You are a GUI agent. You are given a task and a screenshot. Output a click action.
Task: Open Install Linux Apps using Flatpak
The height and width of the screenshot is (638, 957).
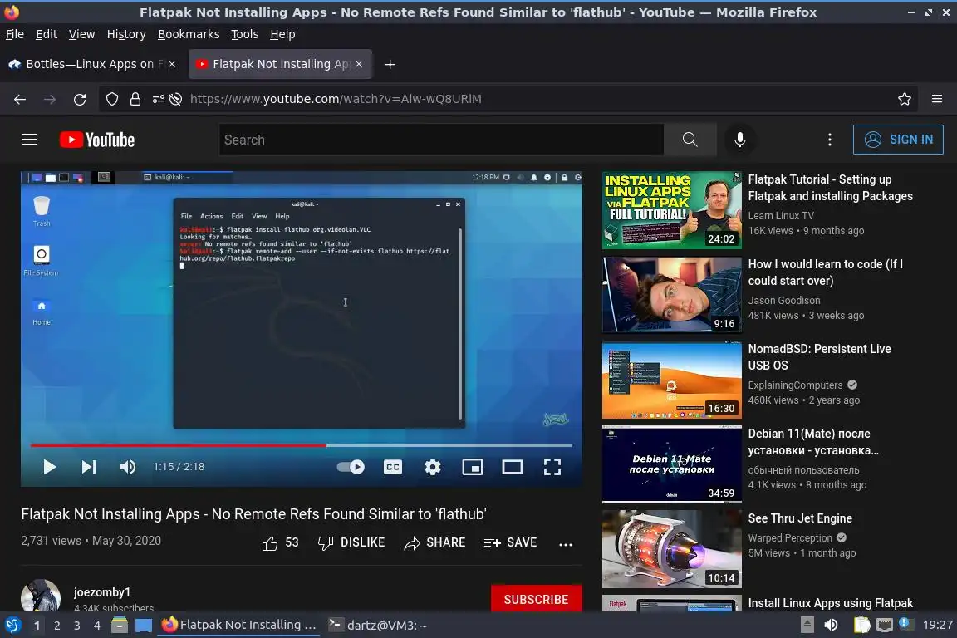[830, 603]
